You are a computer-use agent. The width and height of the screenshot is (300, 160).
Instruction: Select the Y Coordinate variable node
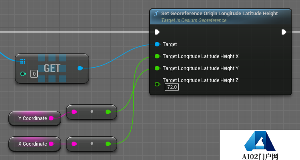[x=32, y=118]
